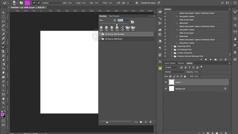Open the Kind layer filter dropdown
This screenshot has width=238, height=134.
click(171, 67)
